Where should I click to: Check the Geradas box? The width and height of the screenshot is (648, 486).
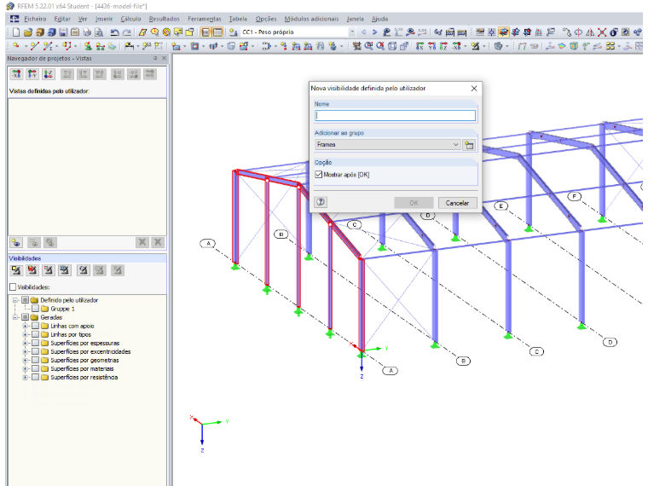pyautogui.click(x=26, y=317)
